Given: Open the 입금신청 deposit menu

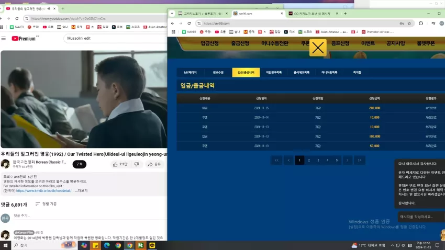Looking at the screenshot, I should point(210,43).
